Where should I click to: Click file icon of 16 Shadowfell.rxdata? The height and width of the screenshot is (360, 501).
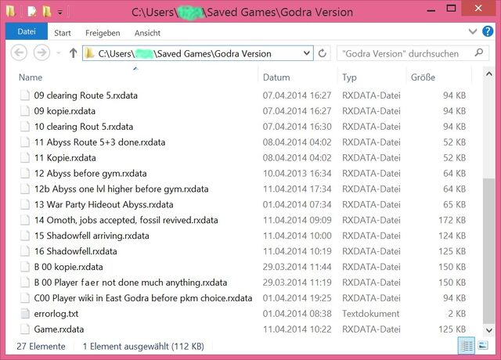tap(25, 251)
